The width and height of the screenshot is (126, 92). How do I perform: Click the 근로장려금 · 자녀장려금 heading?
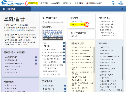14,52
